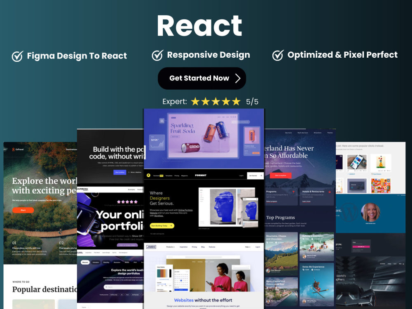
Task: Click the middle gold star in Expert rating
Action: click(216, 101)
